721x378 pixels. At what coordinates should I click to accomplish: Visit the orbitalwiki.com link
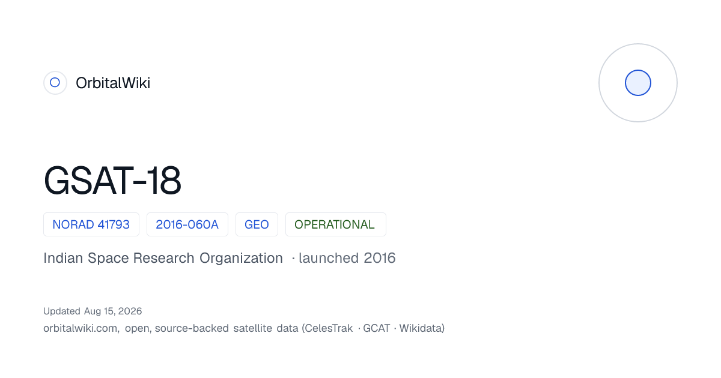(81, 328)
